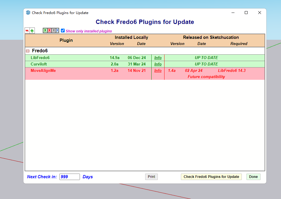
Task: Open Info link for LibFredo6
Action: (x=158, y=58)
